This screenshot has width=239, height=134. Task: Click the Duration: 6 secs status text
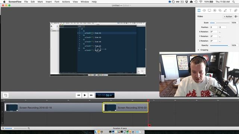tap(120, 128)
